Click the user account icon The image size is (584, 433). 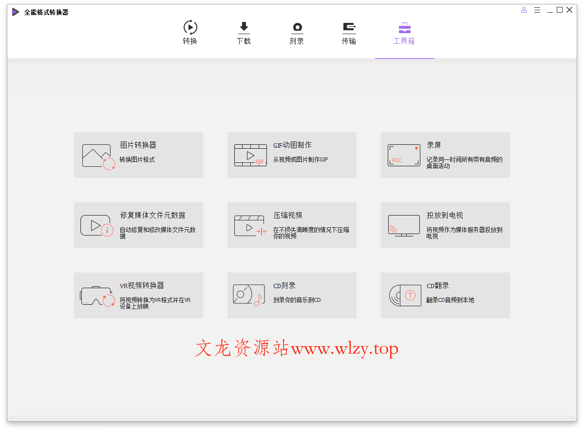tap(524, 10)
